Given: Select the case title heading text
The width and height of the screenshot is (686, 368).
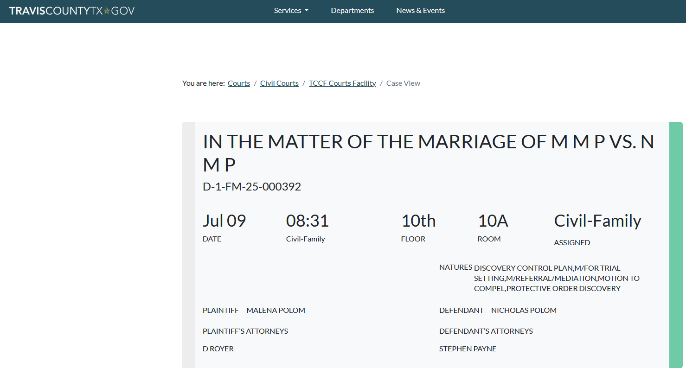Looking at the screenshot, I should click(429, 153).
